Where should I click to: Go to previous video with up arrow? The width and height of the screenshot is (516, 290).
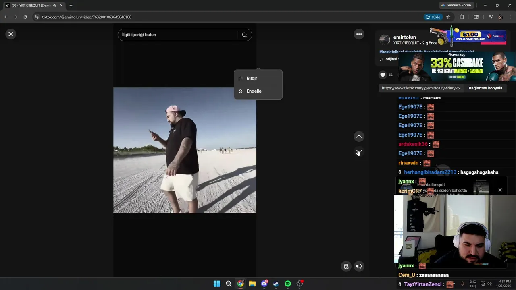coord(359,137)
